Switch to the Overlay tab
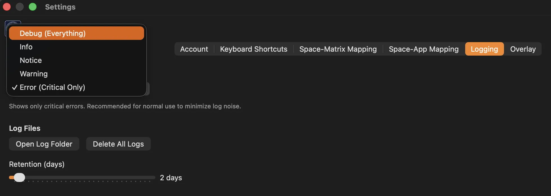The image size is (551, 196). tap(523, 49)
